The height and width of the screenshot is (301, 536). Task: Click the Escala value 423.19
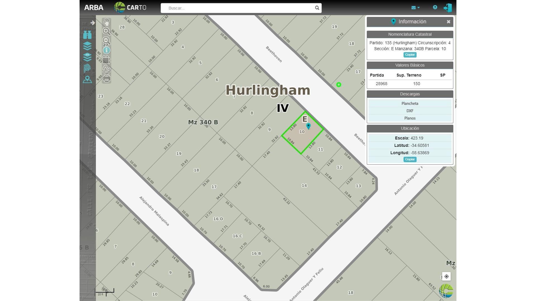pyautogui.click(x=417, y=138)
